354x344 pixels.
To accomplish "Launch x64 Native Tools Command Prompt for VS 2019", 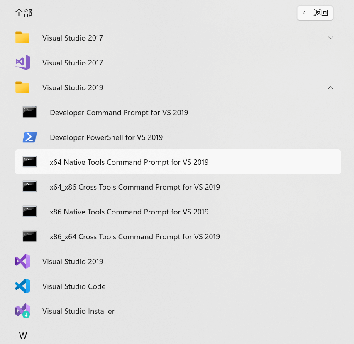I will (x=129, y=162).
